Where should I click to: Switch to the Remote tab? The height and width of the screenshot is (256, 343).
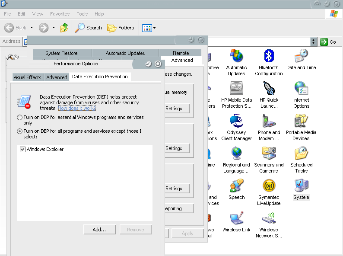tap(181, 53)
